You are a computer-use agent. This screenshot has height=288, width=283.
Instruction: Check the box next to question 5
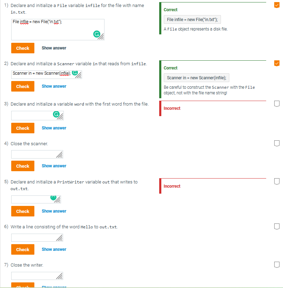(x=277, y=181)
